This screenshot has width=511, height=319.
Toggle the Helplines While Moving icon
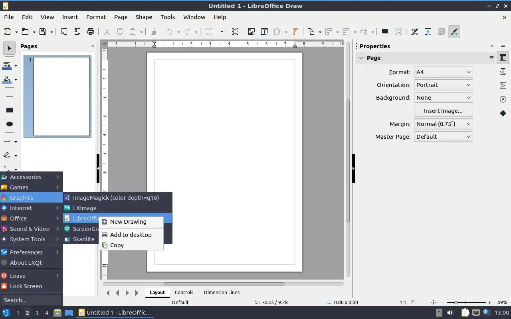click(x=222, y=32)
